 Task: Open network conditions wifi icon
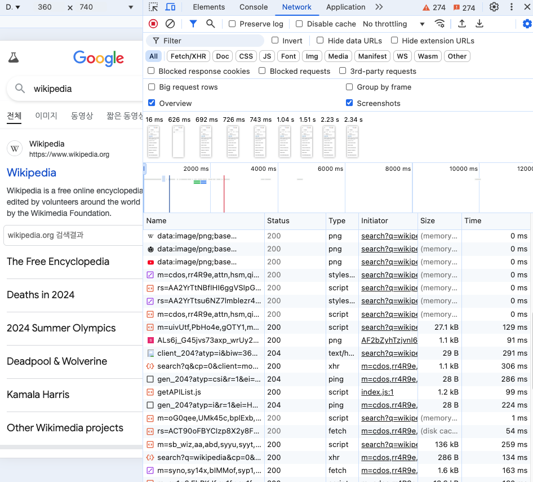(x=439, y=24)
